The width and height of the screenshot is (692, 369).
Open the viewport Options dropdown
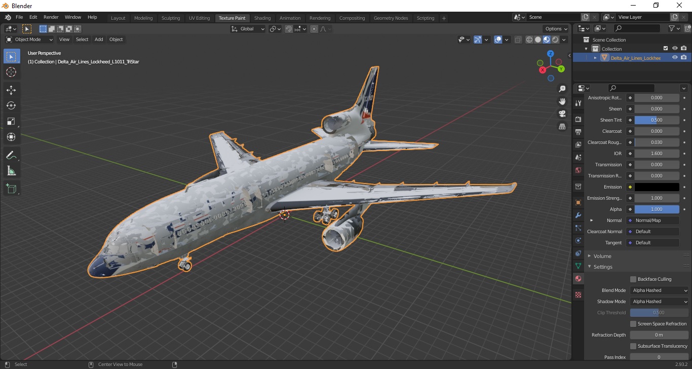556,29
